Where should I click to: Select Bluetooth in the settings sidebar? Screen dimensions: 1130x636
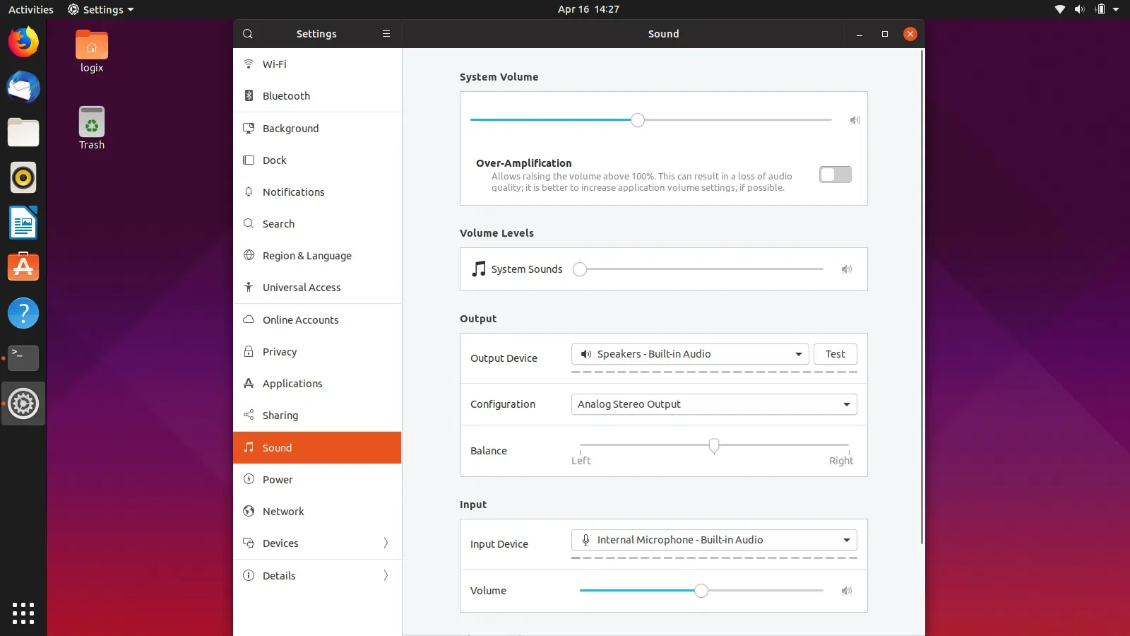click(286, 96)
